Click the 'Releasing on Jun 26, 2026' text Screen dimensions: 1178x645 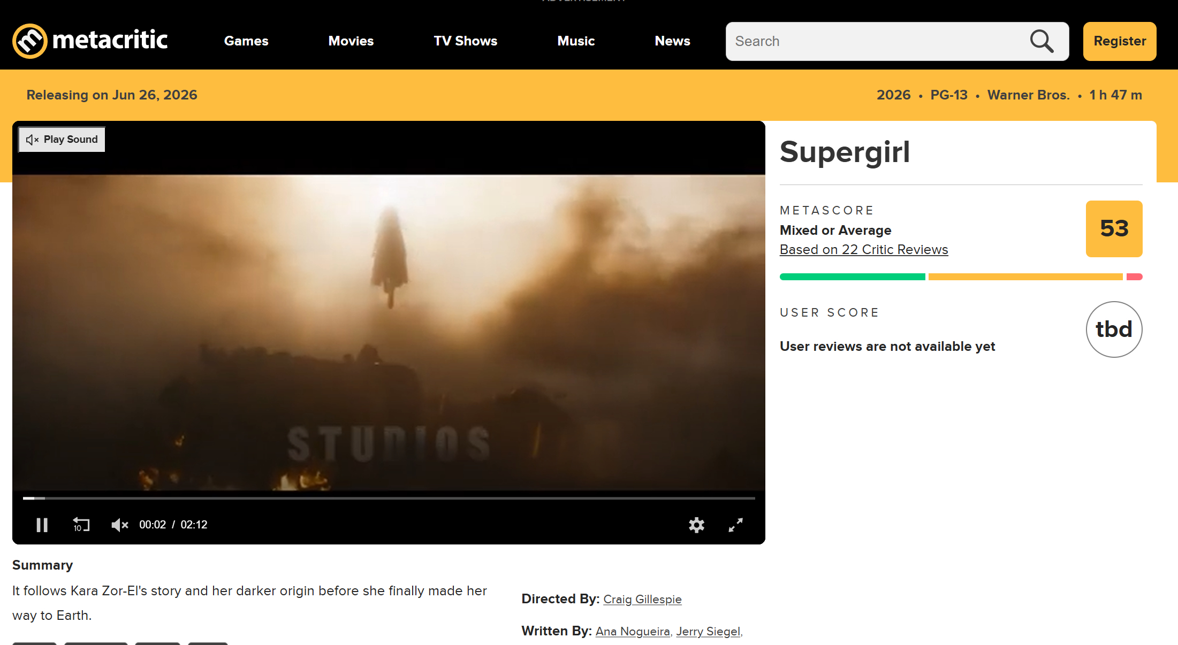point(112,95)
